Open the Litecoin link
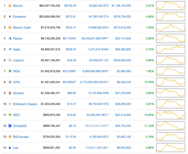This screenshot has width=188, height=154. [18, 60]
